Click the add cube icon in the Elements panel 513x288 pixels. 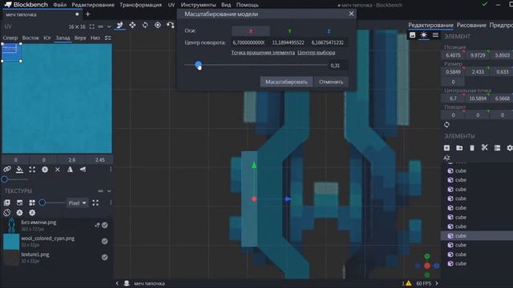446,148
